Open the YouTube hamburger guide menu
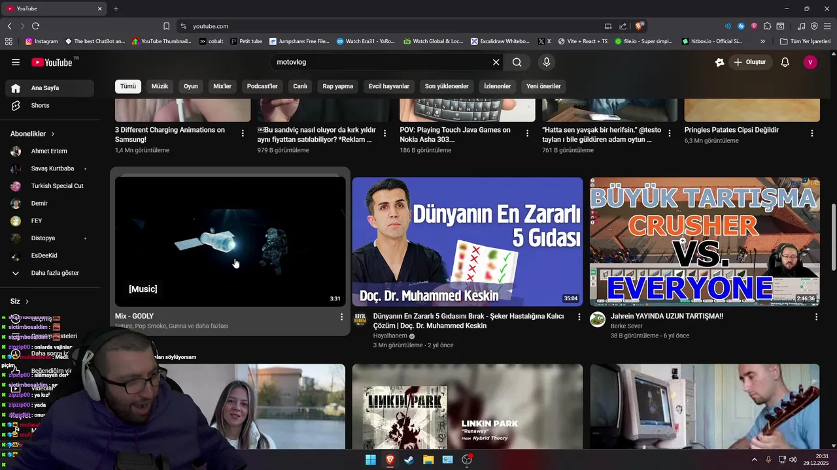 click(x=16, y=62)
